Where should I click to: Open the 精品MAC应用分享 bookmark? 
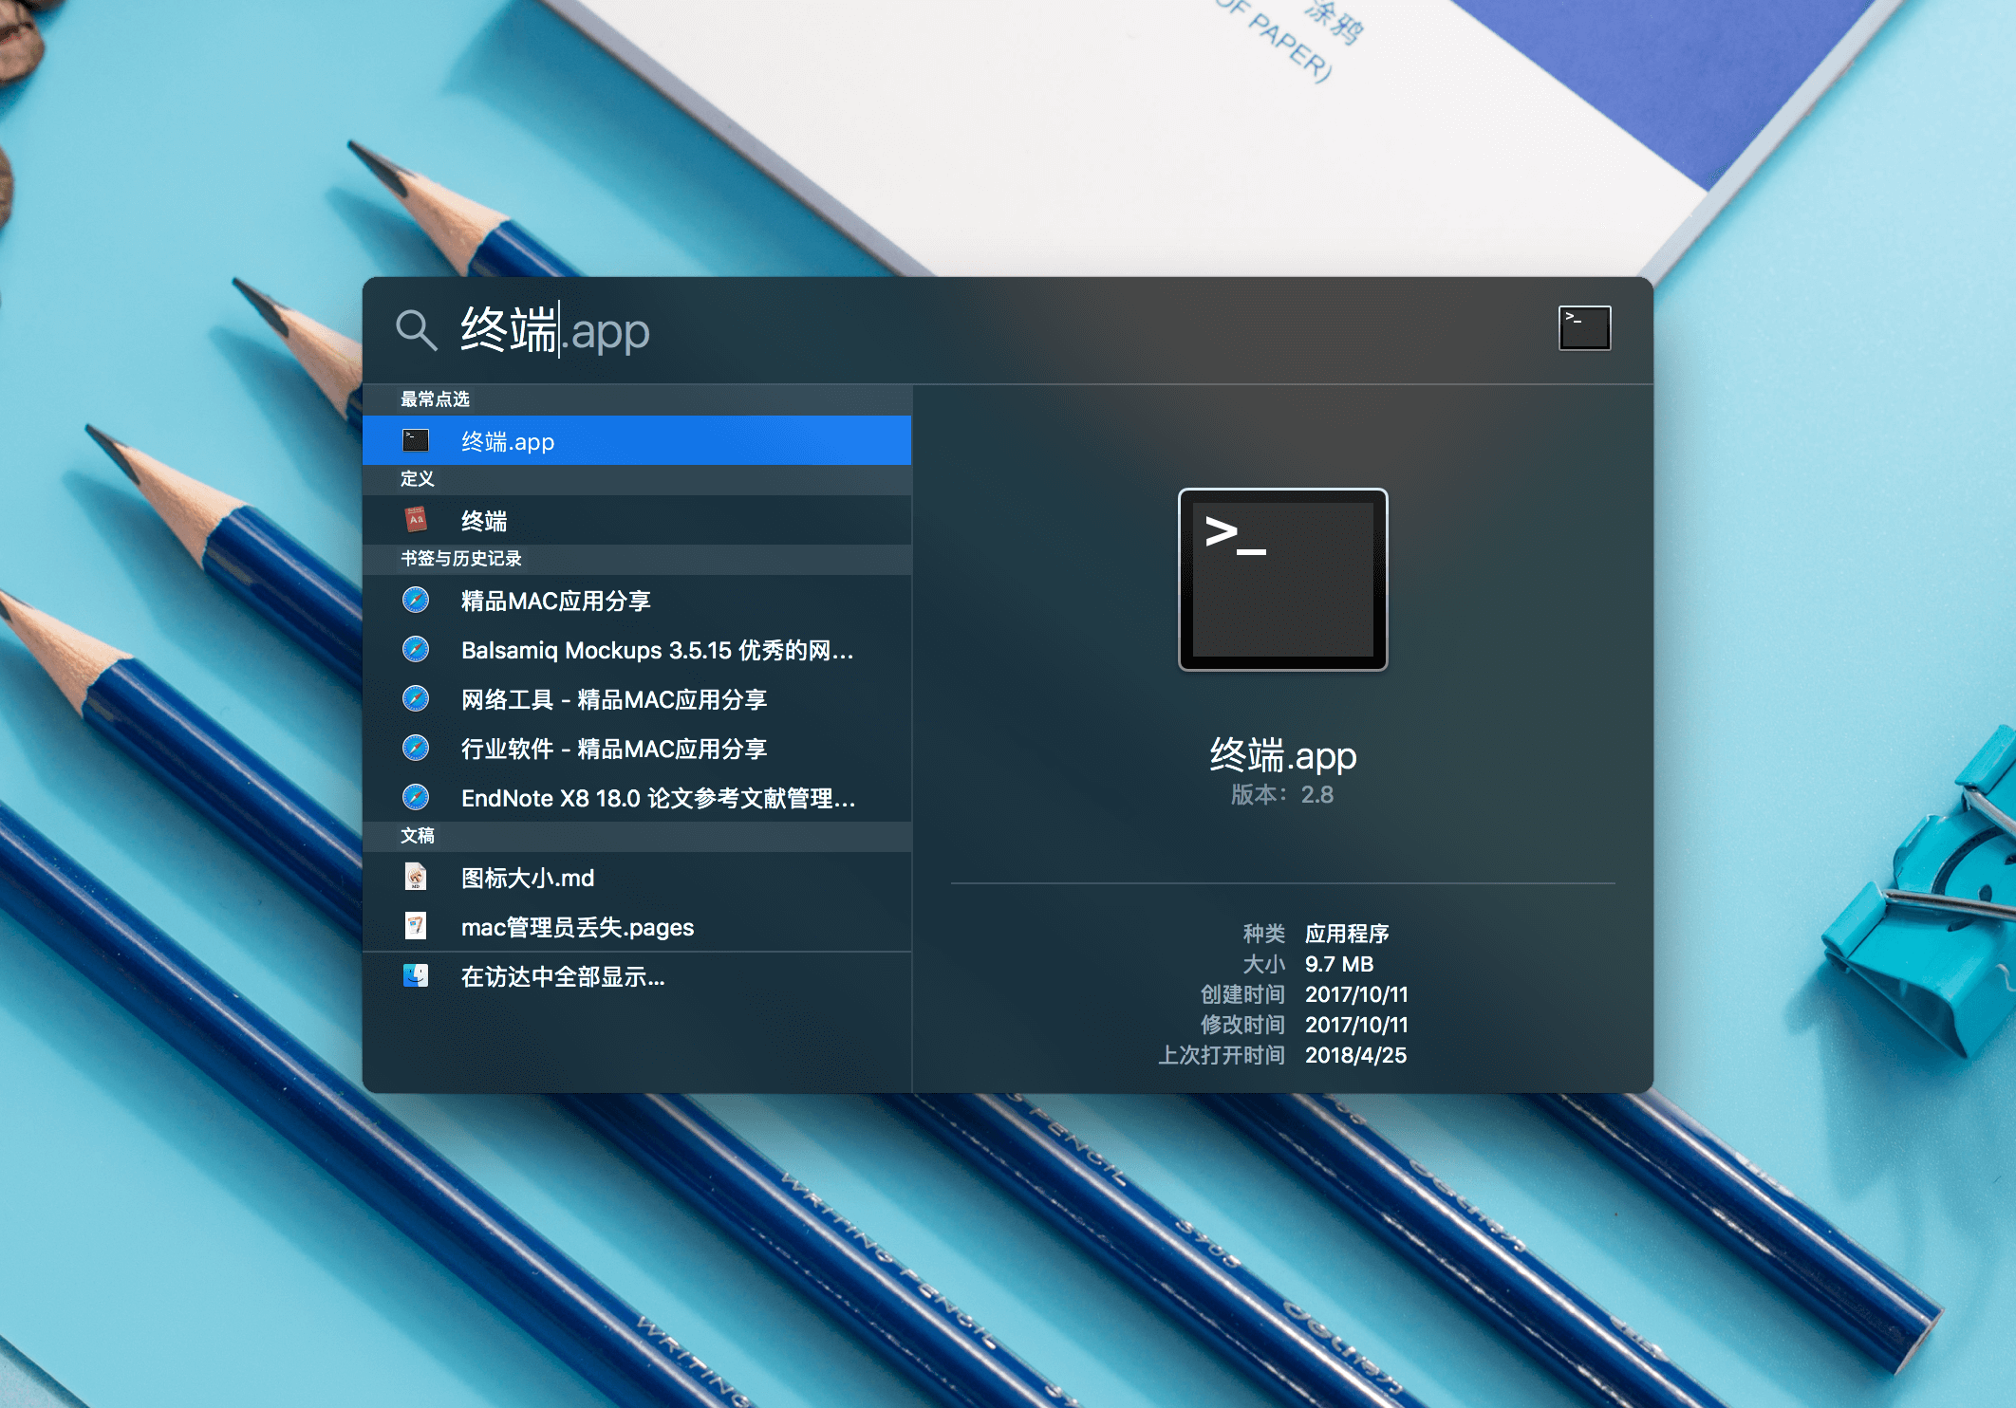(x=637, y=600)
